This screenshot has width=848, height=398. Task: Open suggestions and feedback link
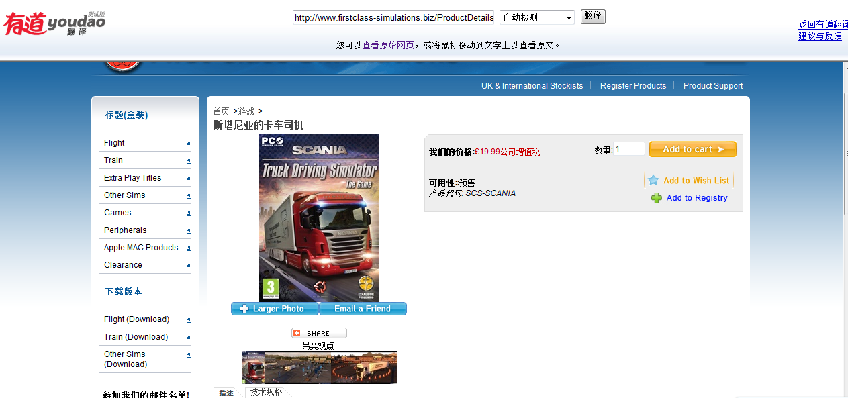click(820, 36)
